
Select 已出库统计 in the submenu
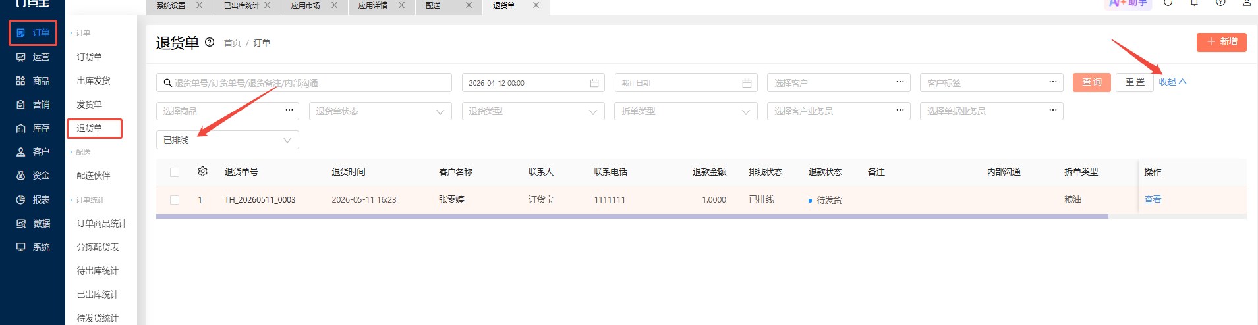pyautogui.click(x=98, y=295)
